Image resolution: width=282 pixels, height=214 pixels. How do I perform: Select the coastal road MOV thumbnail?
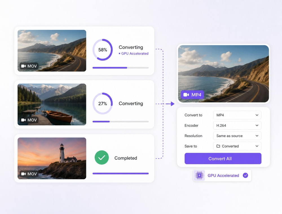coord(52,51)
